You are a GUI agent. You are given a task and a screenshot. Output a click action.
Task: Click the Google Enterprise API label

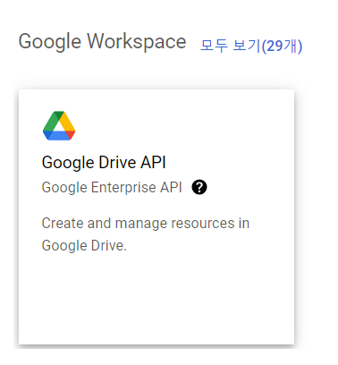[x=112, y=188]
